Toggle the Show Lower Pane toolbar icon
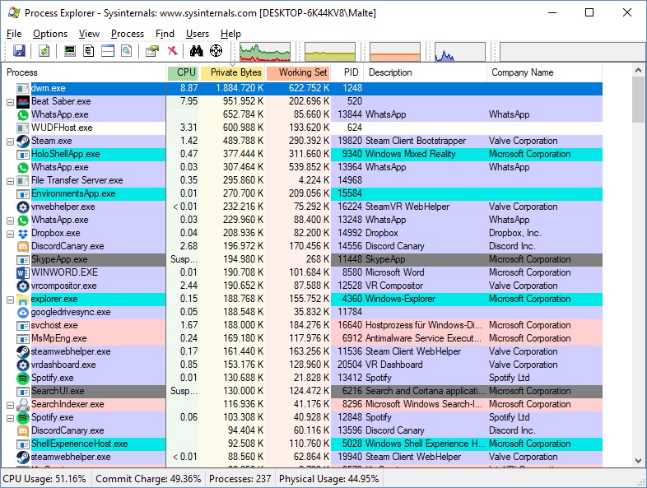 pyautogui.click(x=108, y=51)
